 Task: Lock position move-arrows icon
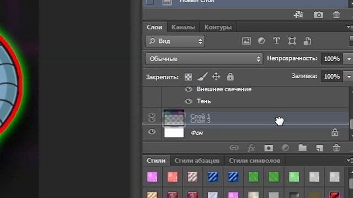[x=216, y=76]
